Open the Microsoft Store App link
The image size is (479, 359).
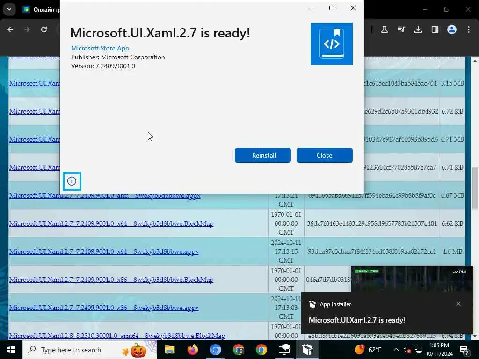pyautogui.click(x=100, y=48)
